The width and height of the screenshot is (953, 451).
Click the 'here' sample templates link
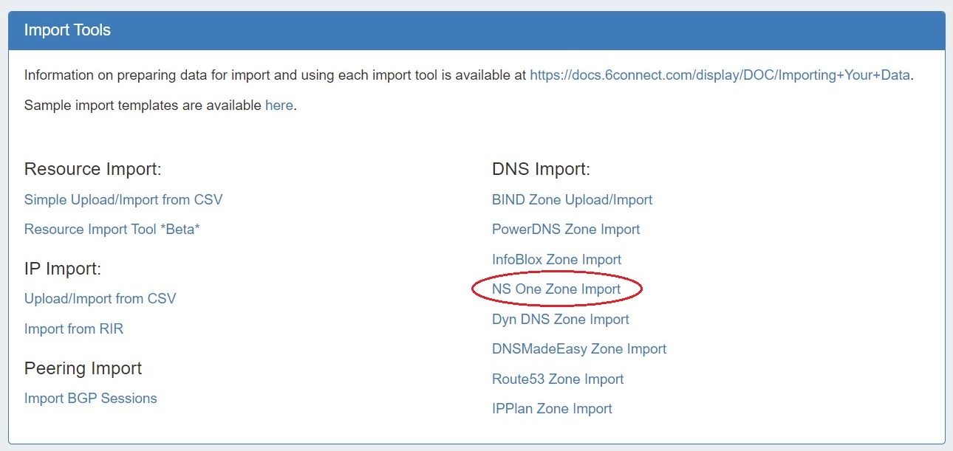279,105
